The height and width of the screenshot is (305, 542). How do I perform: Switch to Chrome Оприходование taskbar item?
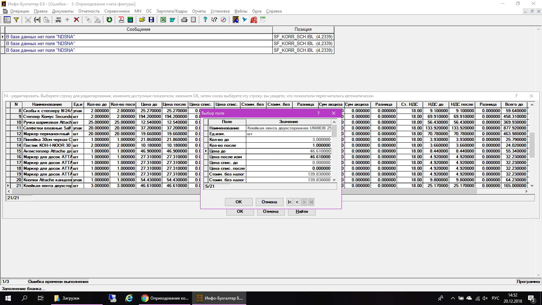[165, 298]
